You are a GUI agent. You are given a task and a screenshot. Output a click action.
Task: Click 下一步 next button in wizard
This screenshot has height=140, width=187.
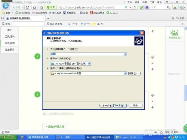(x=120, y=106)
